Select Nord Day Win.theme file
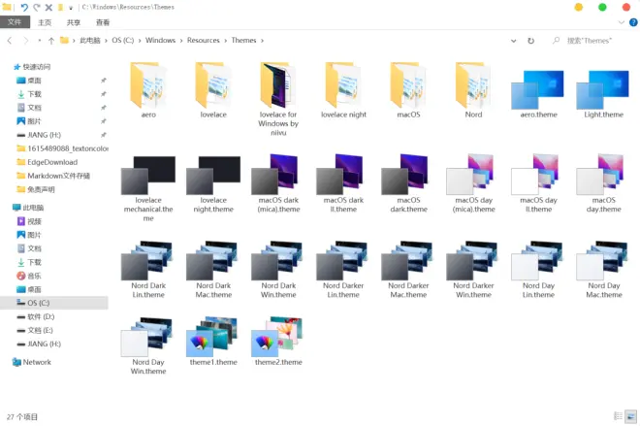 148,346
